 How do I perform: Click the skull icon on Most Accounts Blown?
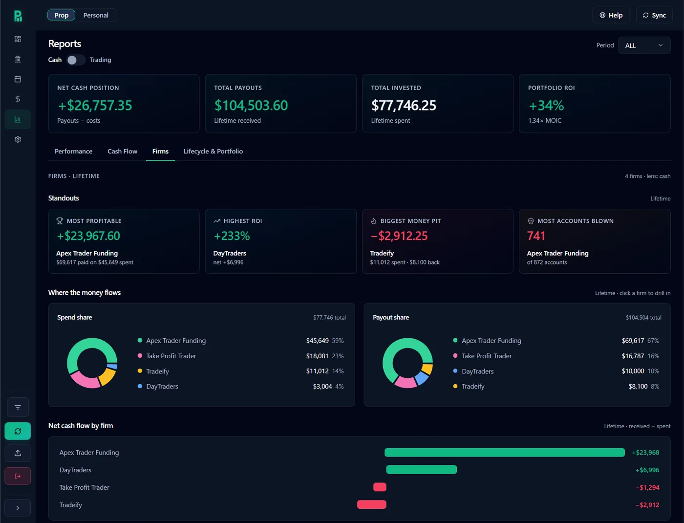click(x=531, y=221)
